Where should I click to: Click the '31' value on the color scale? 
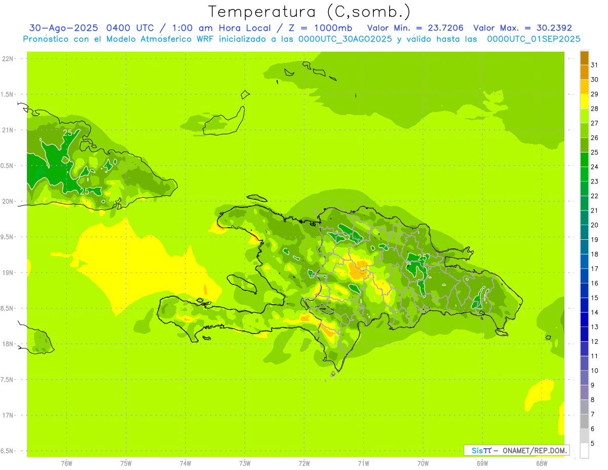tap(595, 65)
